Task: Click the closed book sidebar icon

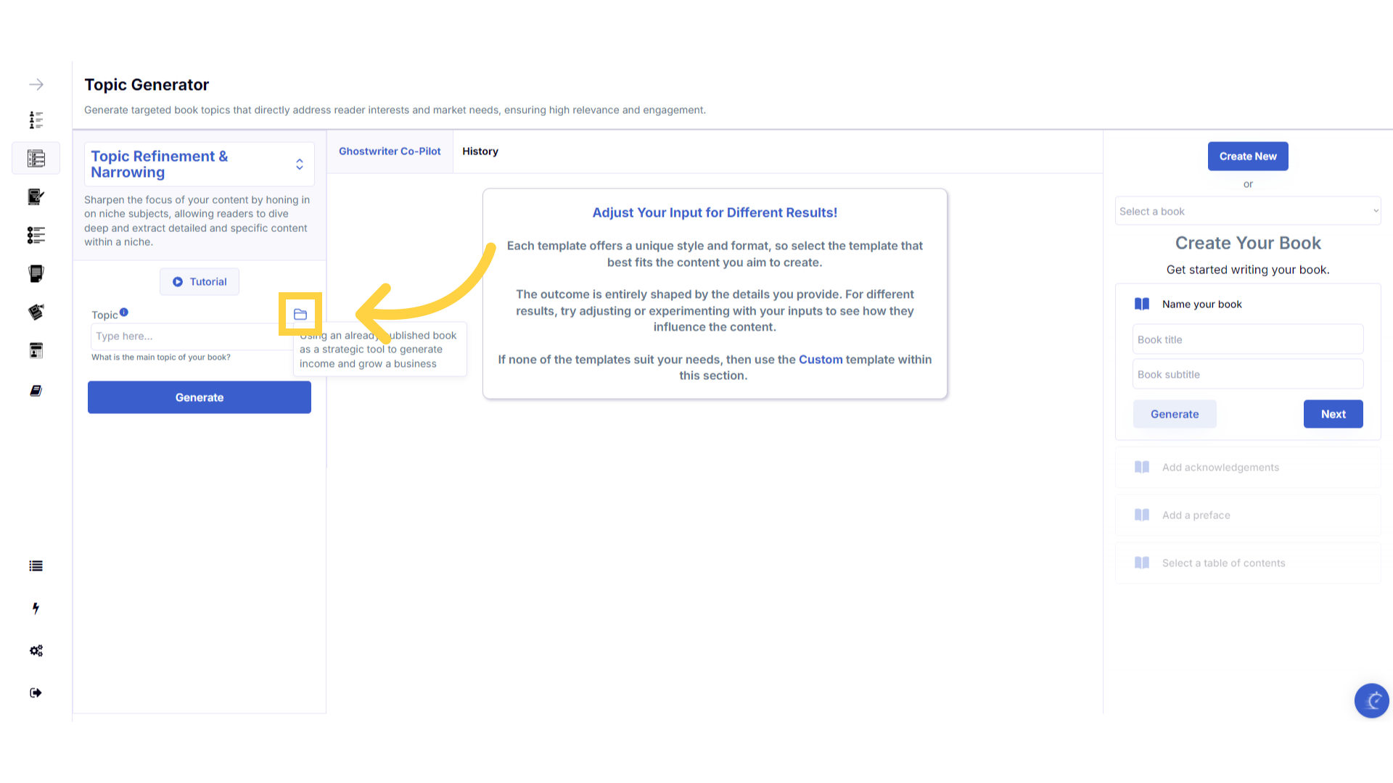Action: 36,391
